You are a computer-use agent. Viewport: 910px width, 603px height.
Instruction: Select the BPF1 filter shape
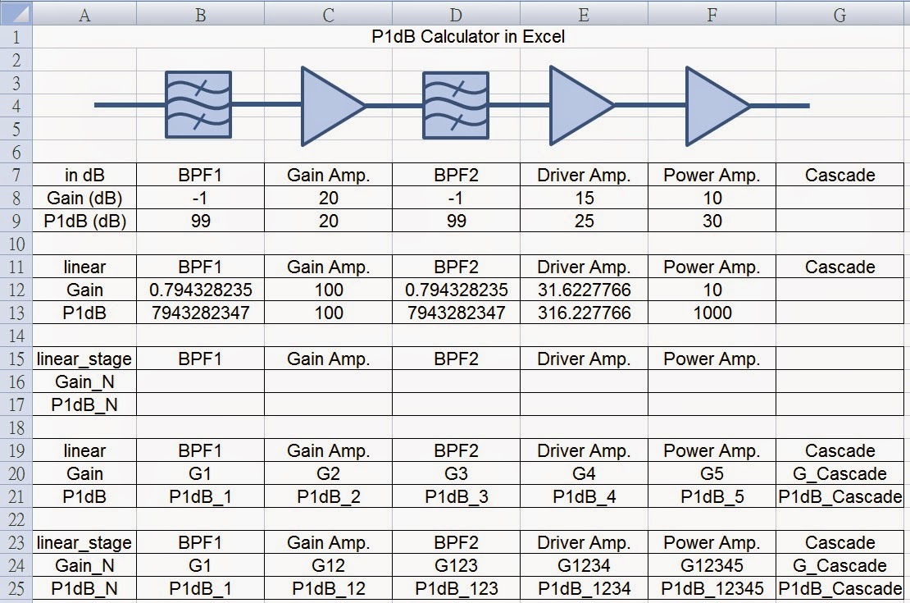199,105
